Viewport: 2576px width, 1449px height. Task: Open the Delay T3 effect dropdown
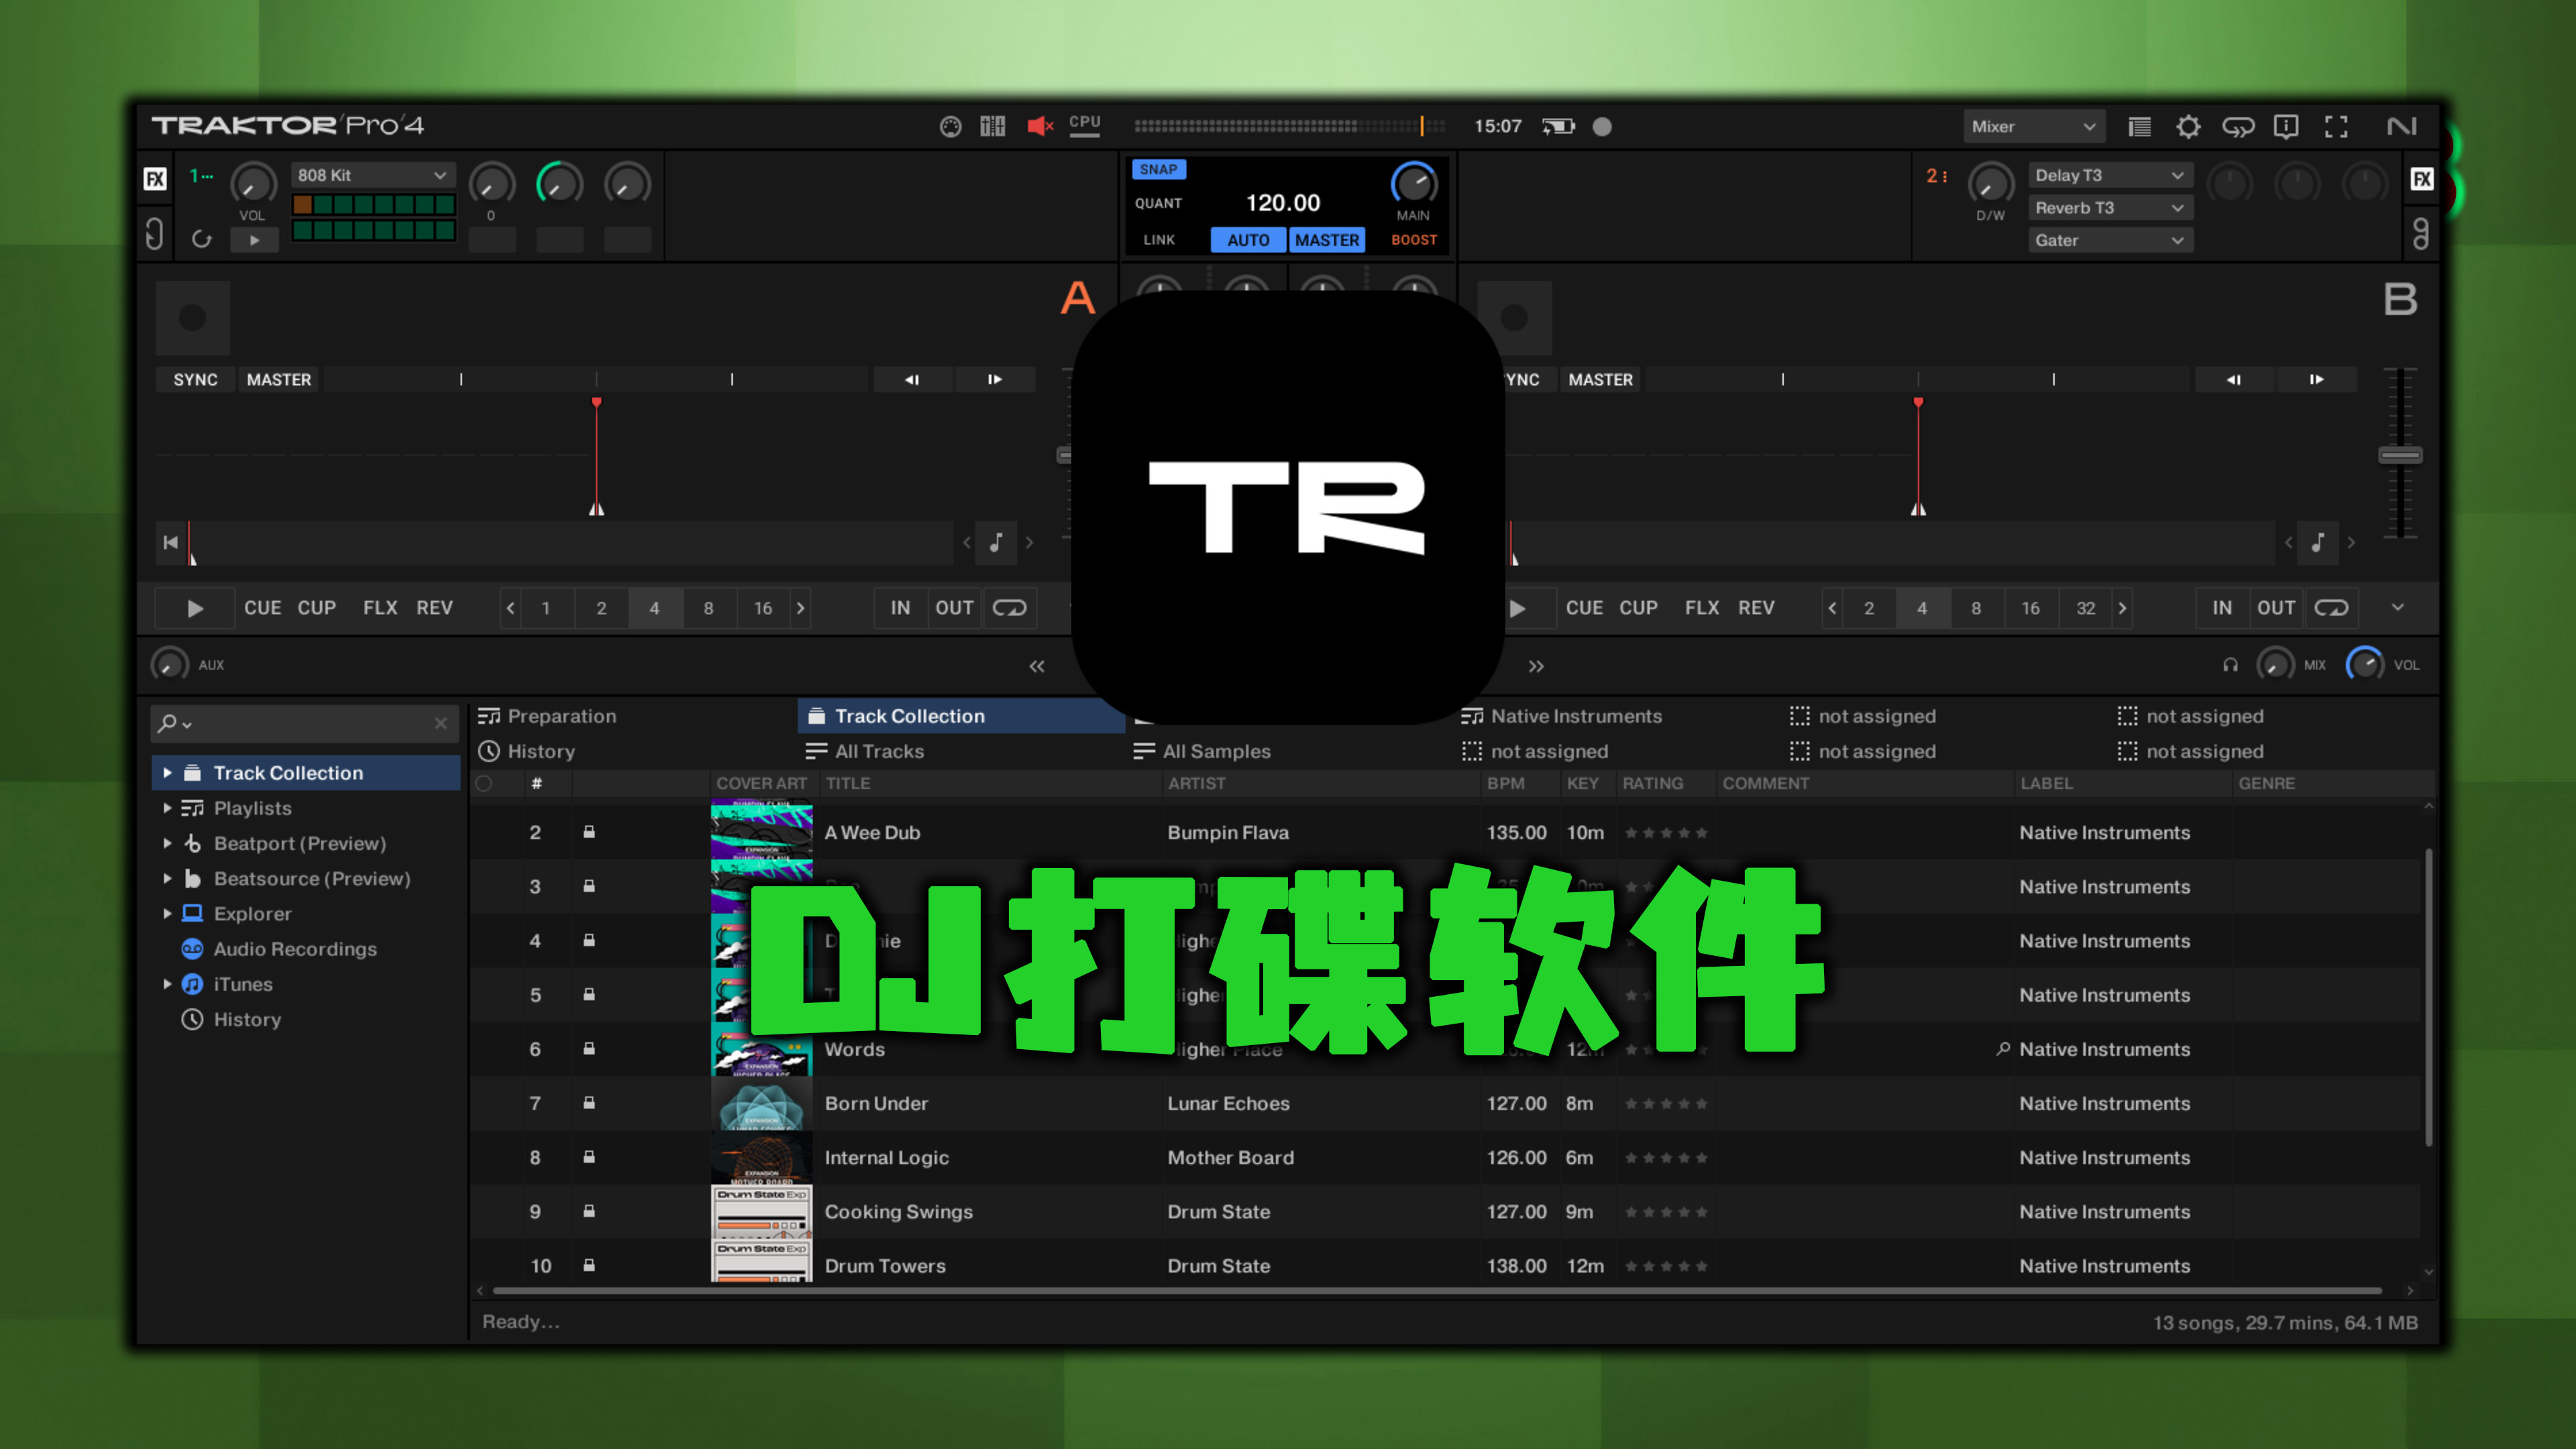pos(2110,175)
